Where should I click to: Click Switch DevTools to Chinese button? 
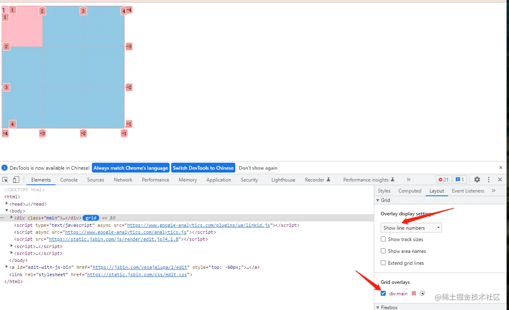click(x=203, y=168)
